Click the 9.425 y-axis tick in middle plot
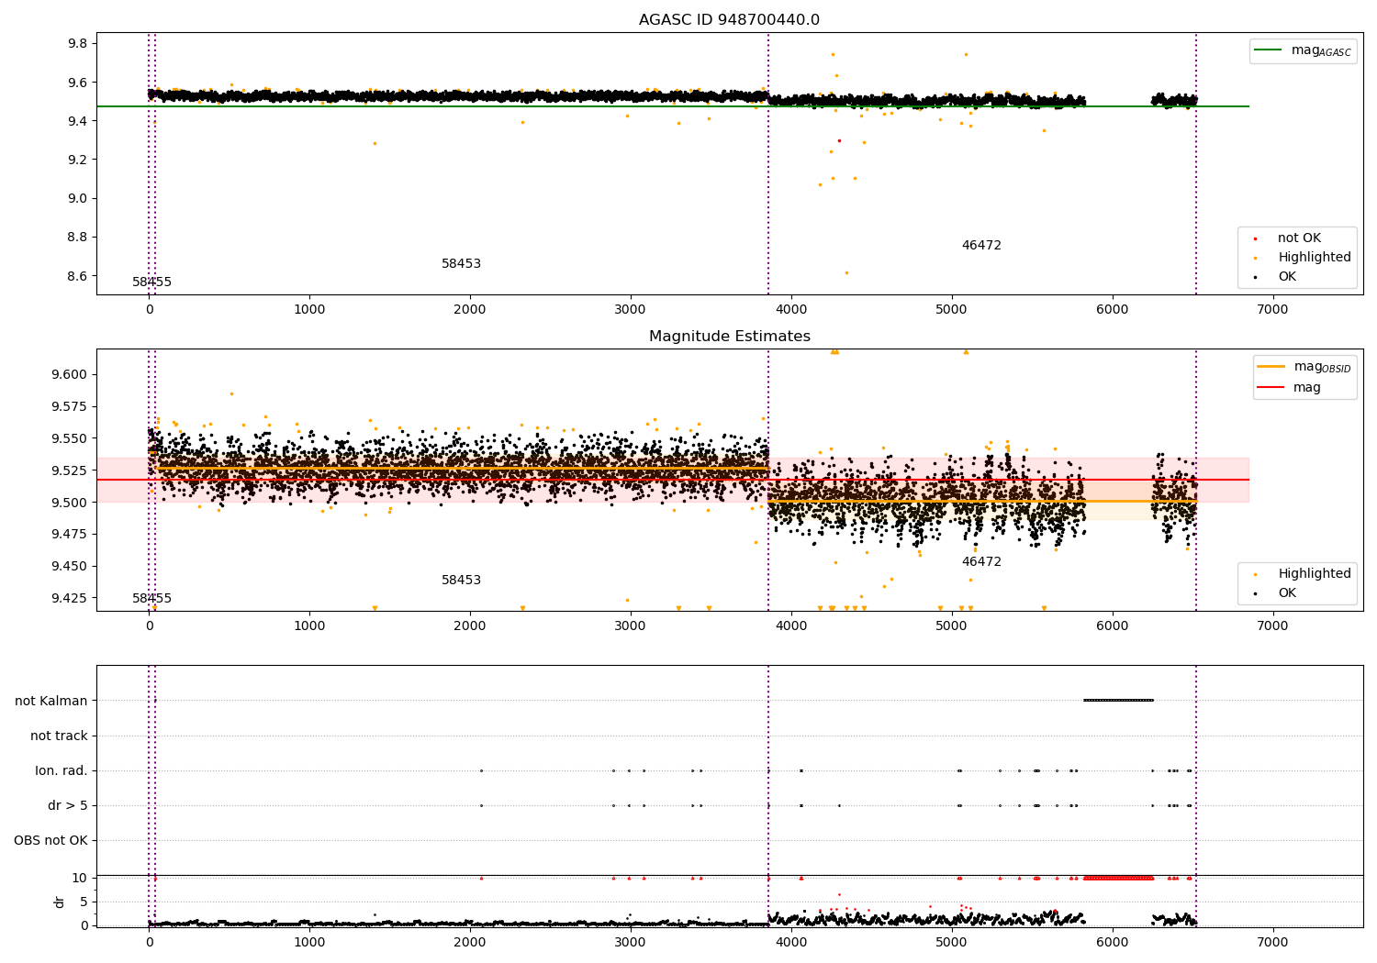This screenshot has height=963, width=1377. click(x=70, y=598)
